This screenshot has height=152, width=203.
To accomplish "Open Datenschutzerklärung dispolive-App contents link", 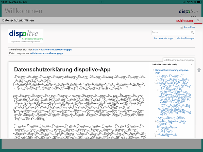I will tap(172, 71).
